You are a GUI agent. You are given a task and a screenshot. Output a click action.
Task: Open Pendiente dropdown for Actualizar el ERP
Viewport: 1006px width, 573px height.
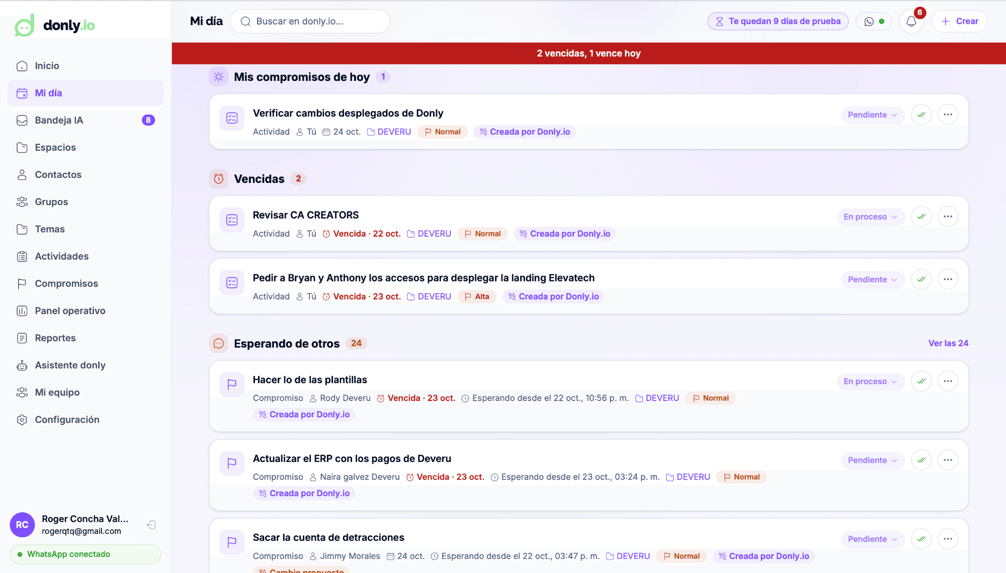click(x=873, y=460)
